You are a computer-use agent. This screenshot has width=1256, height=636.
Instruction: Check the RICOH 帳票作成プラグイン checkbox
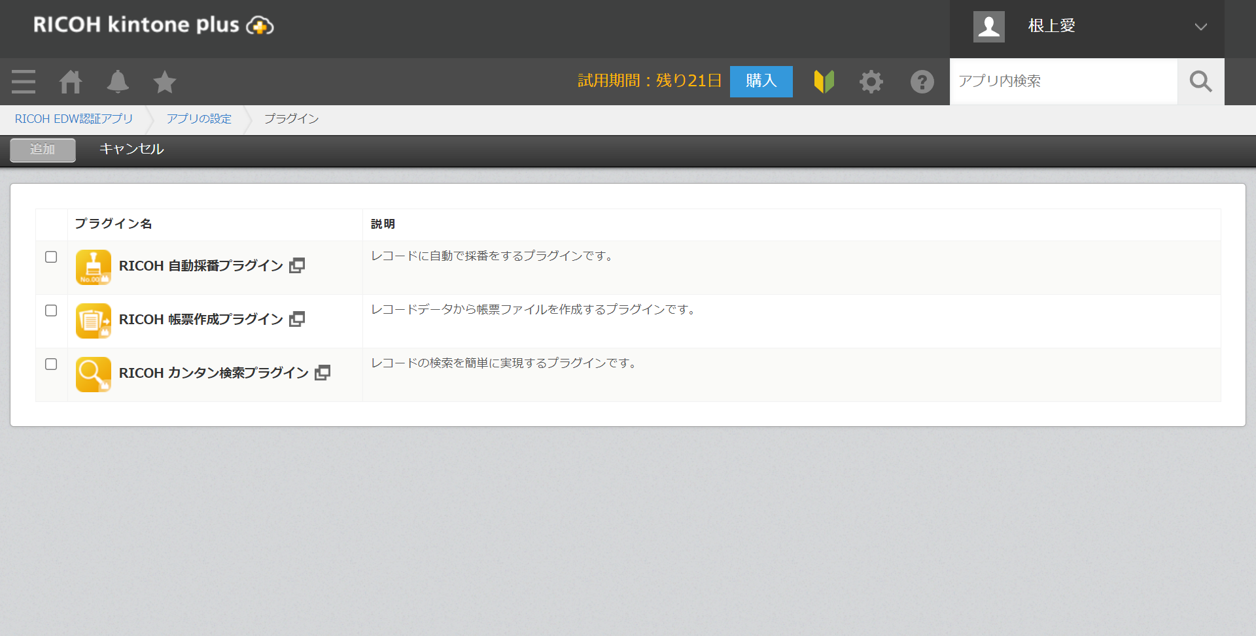(51, 310)
